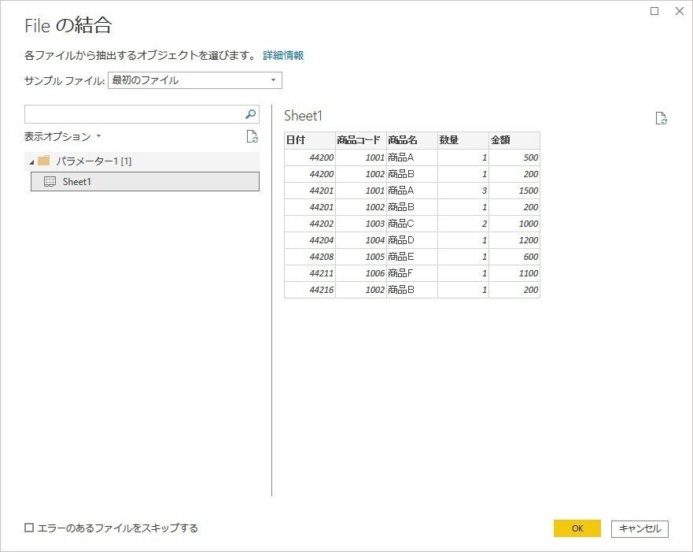Click the キャンセル button
The height and width of the screenshot is (552, 693).
click(x=640, y=528)
